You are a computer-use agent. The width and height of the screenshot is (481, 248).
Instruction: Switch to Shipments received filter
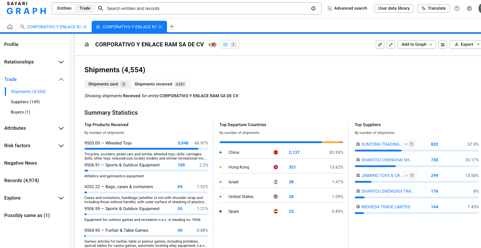(160, 84)
